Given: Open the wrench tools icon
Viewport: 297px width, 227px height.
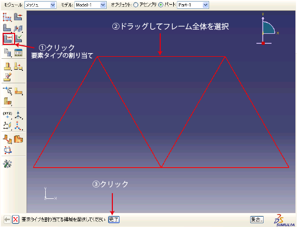Looking at the screenshot, I should (7, 163).
